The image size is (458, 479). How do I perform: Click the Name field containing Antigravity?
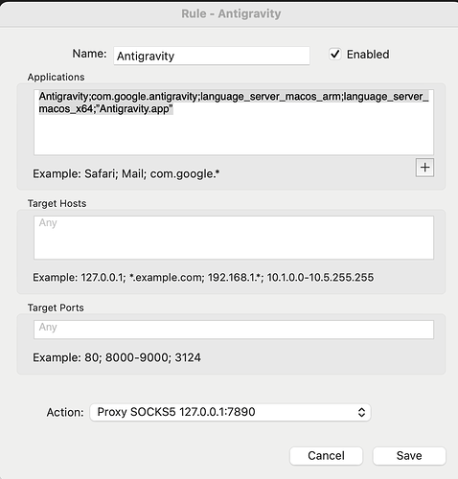point(212,56)
